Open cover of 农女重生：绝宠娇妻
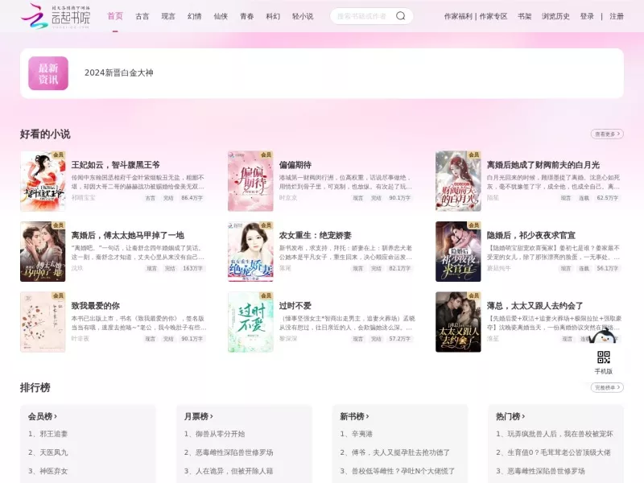The height and width of the screenshot is (483, 644). [250, 251]
